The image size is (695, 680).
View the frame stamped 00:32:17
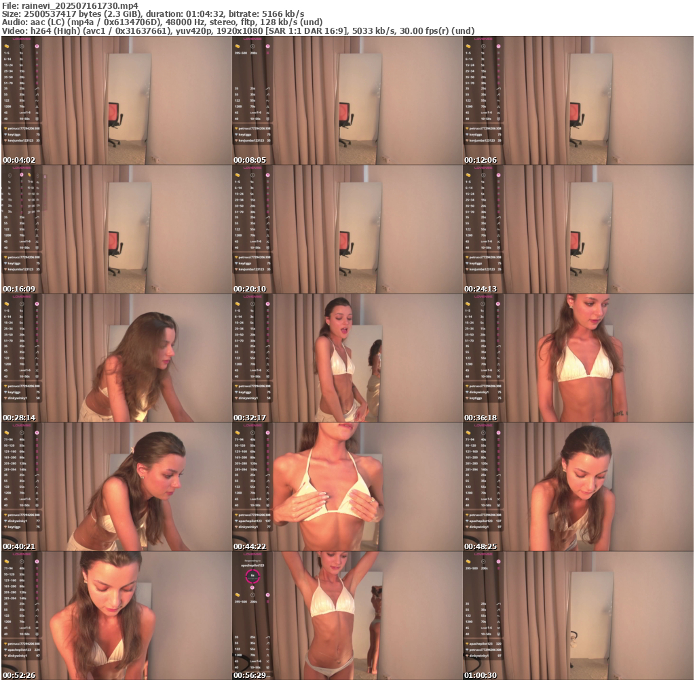(x=347, y=358)
